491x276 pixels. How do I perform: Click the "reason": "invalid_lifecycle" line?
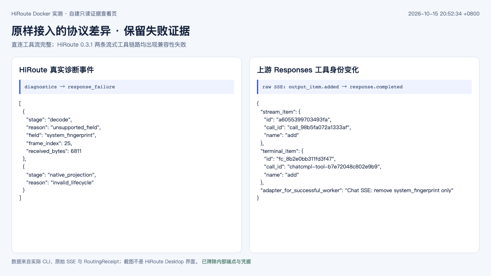click(x=60, y=182)
